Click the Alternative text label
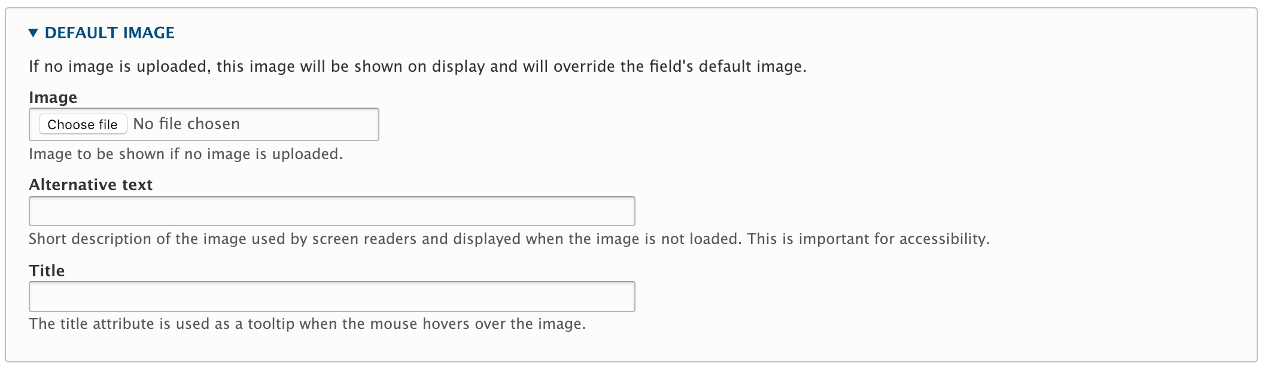1265x366 pixels. pyautogui.click(x=91, y=184)
